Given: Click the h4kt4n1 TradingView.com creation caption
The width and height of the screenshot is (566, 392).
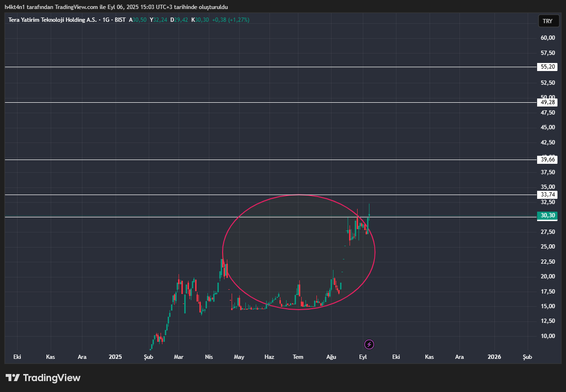Looking at the screenshot, I should [116, 7].
